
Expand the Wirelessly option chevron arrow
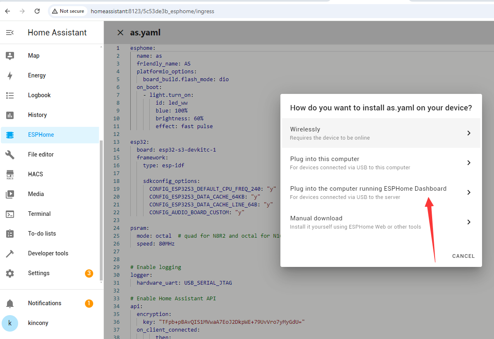click(x=468, y=133)
